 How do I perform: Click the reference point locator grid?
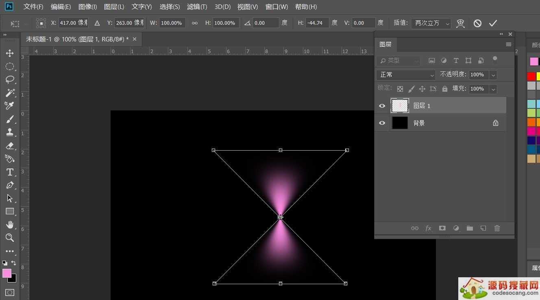pyautogui.click(x=41, y=23)
